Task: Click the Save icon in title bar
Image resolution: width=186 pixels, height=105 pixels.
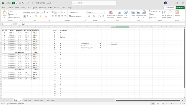Action: (20, 3)
